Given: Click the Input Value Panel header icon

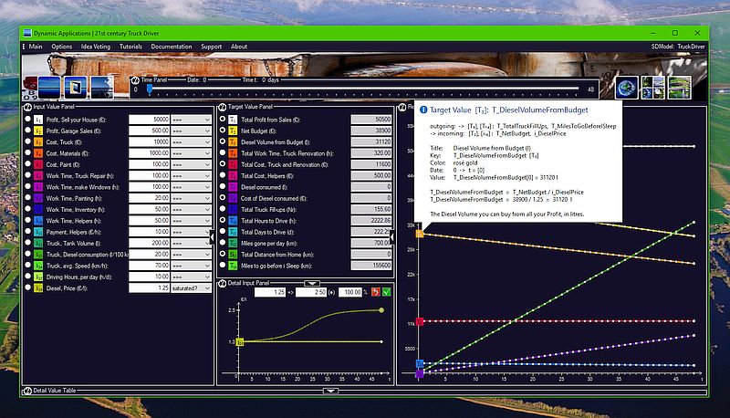Looking at the screenshot, I should point(27,107).
